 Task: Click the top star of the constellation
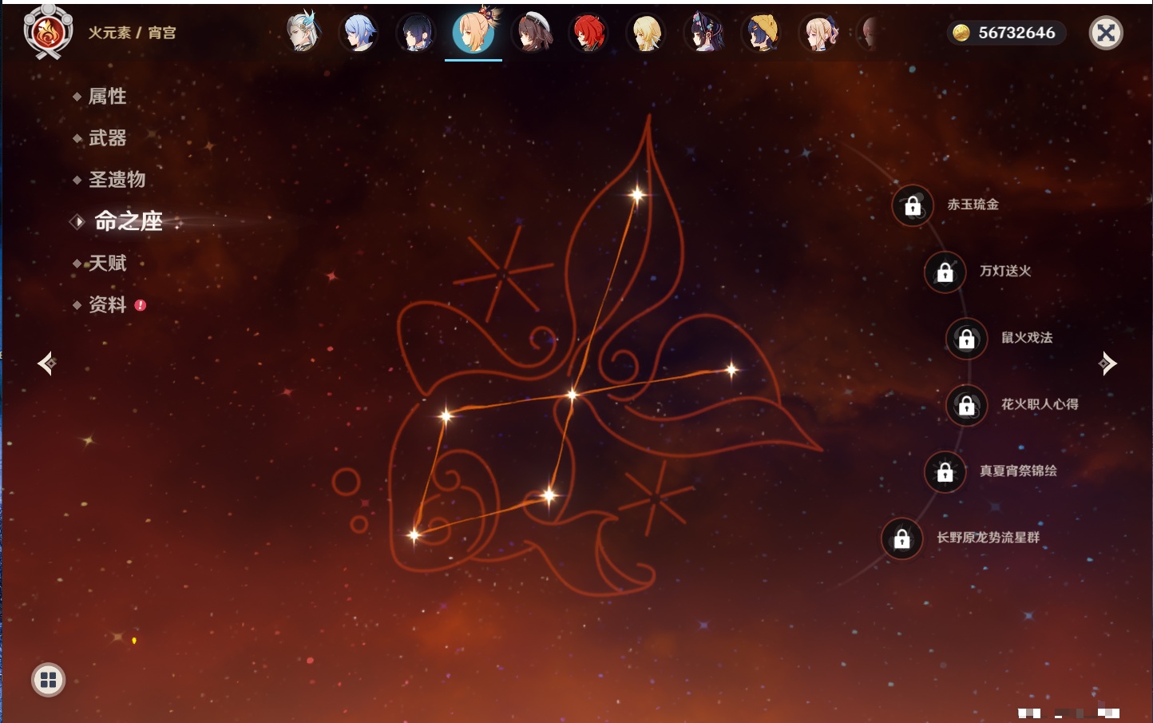click(637, 194)
